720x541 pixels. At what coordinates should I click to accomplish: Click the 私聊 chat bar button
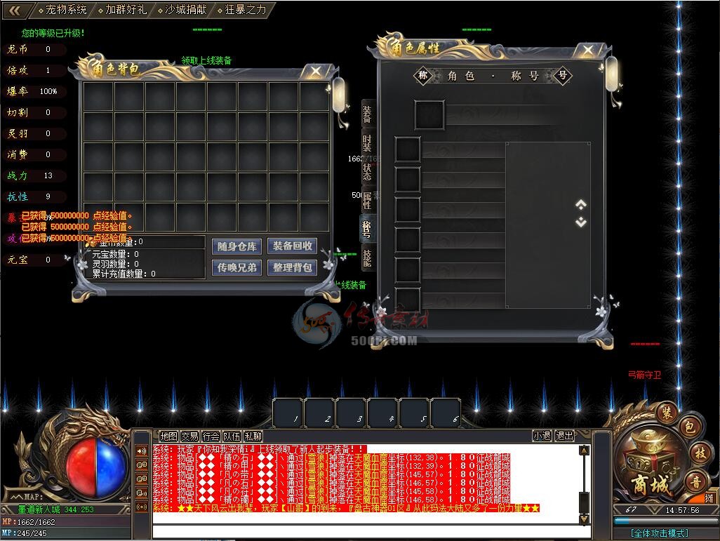tap(253, 436)
